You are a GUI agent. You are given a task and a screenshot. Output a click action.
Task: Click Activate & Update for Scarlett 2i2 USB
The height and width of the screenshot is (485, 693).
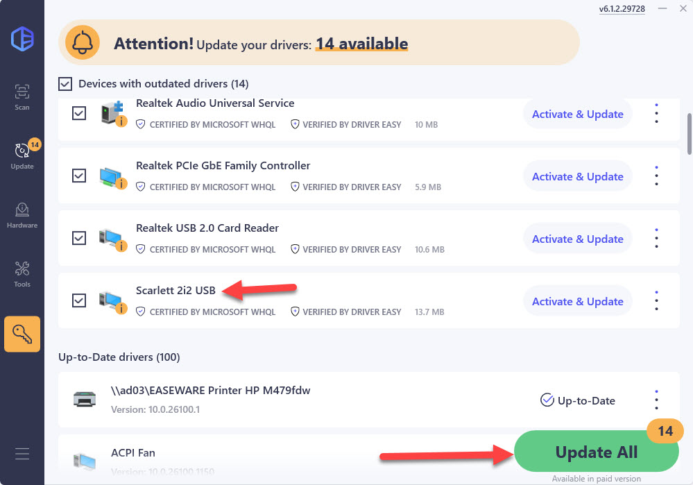click(x=577, y=301)
